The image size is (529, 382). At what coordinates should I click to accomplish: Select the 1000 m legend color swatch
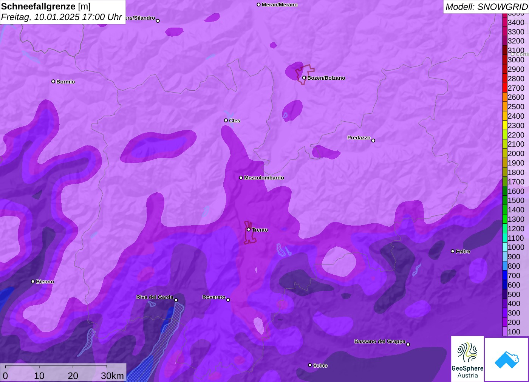tap(505, 247)
